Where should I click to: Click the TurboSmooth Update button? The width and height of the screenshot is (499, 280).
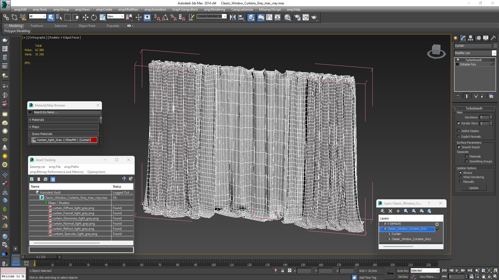click(474, 188)
